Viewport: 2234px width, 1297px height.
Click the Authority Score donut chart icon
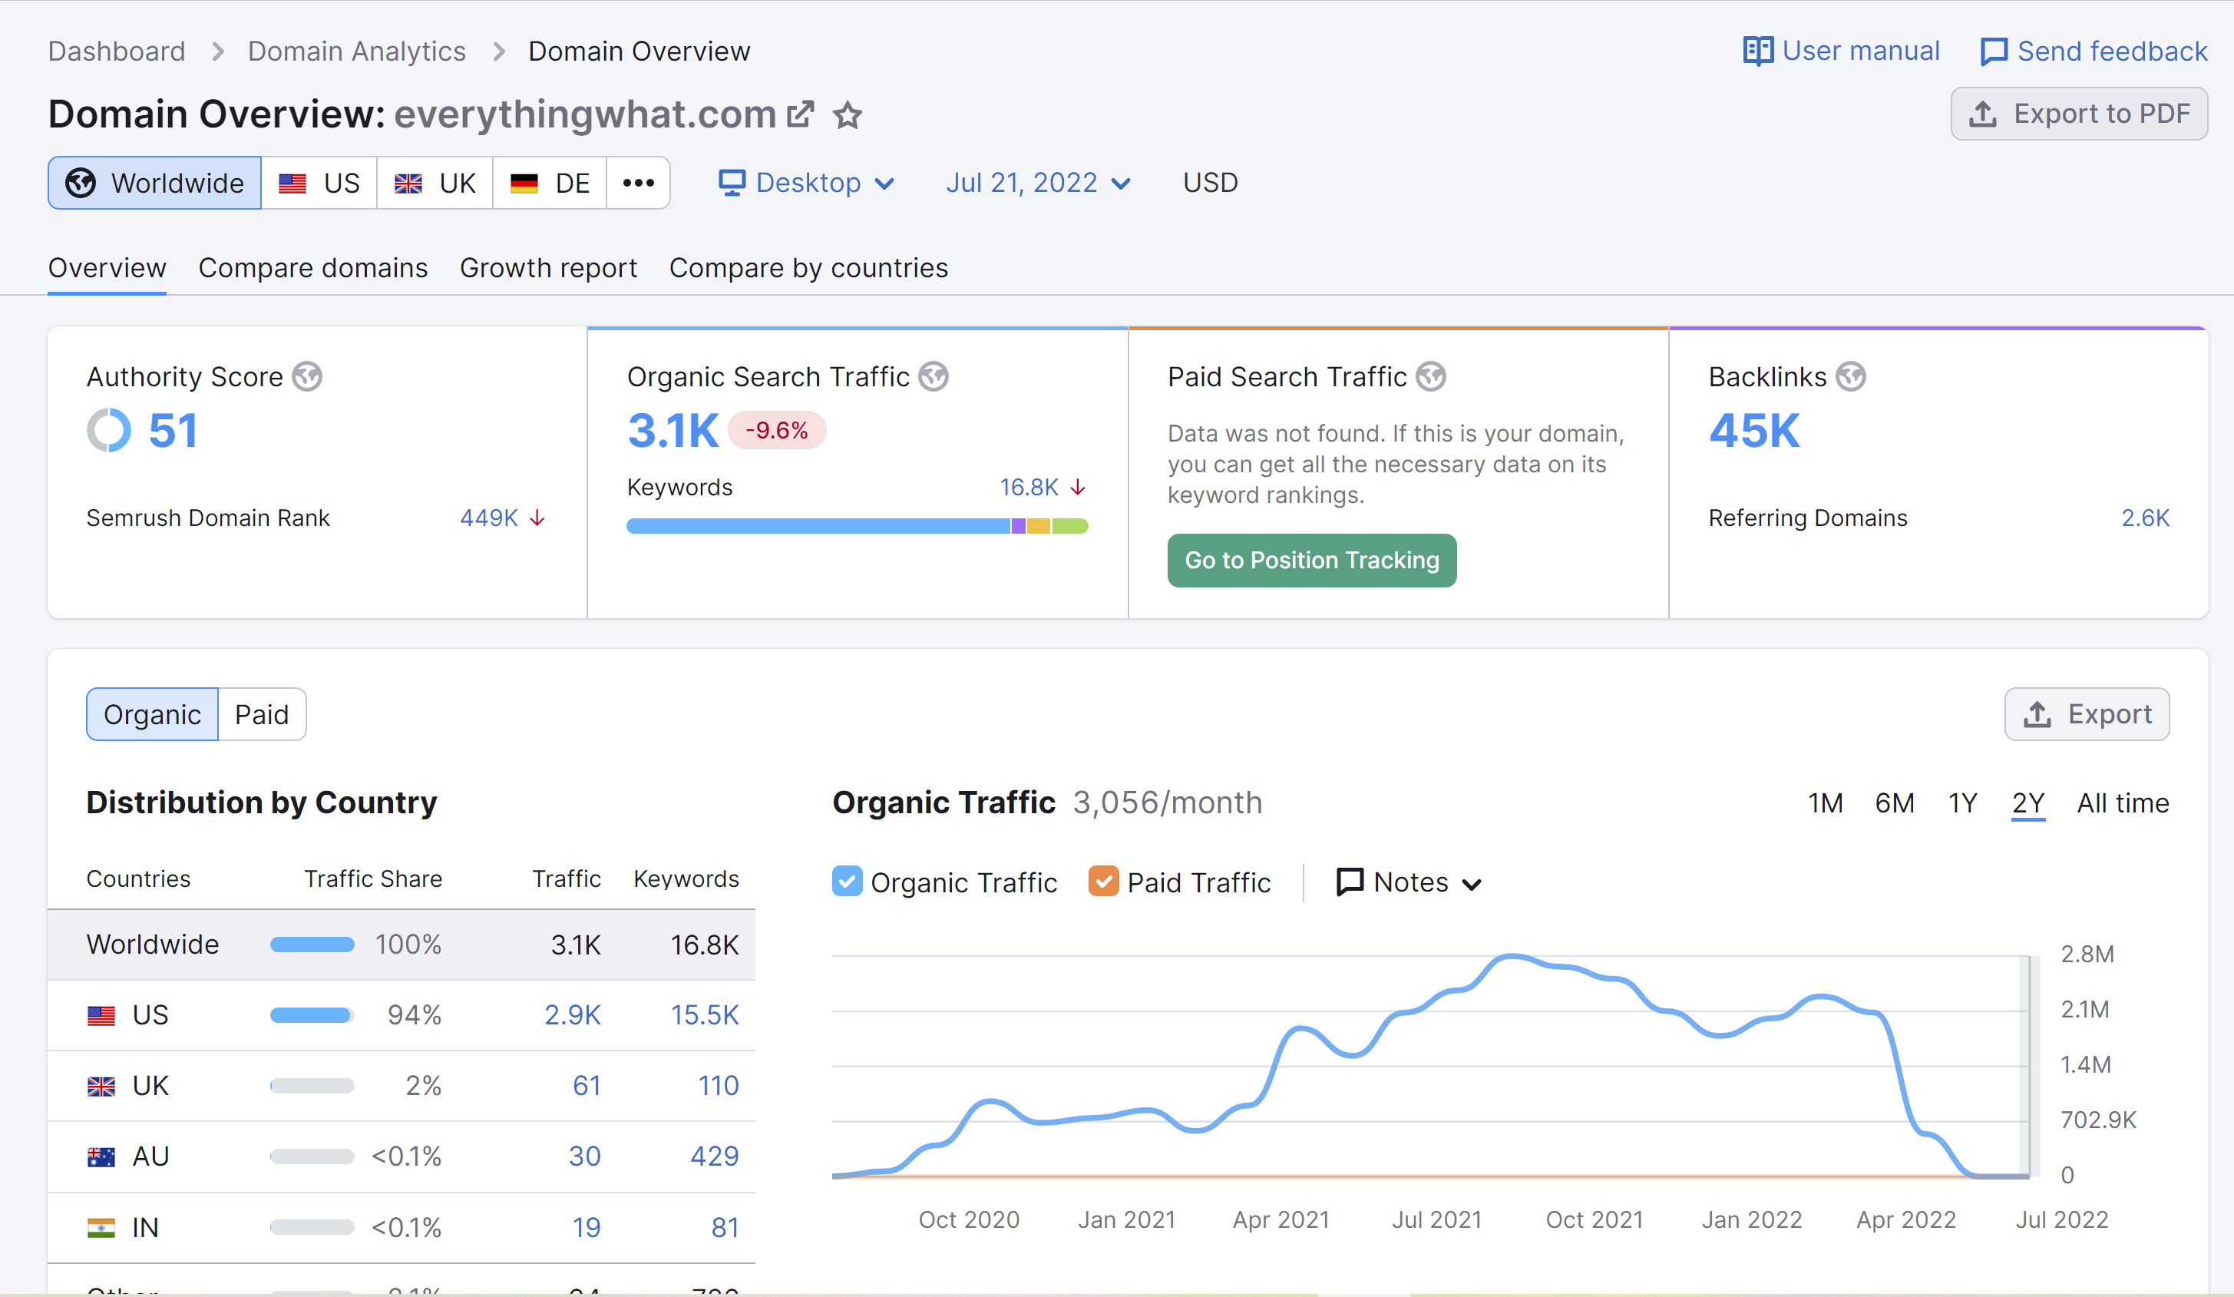click(109, 431)
